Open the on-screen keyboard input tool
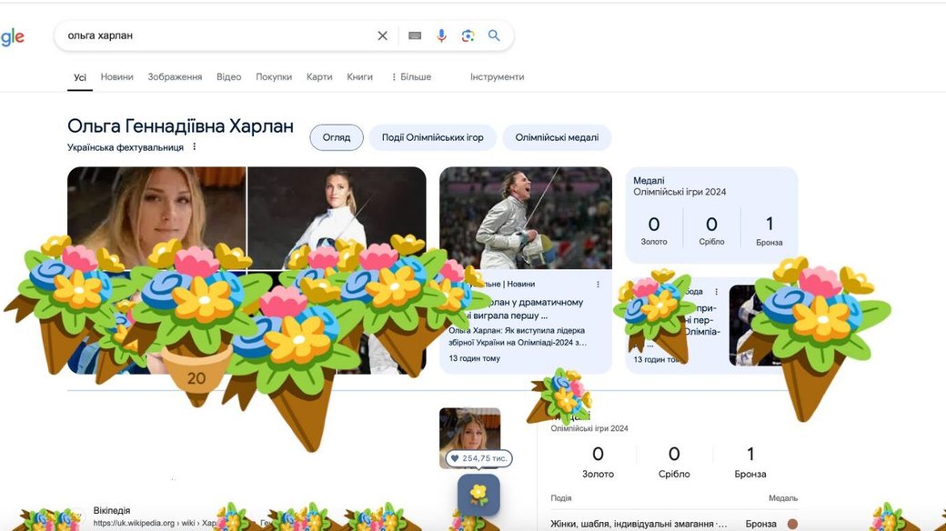Image resolution: width=946 pixels, height=531 pixels. tap(415, 35)
